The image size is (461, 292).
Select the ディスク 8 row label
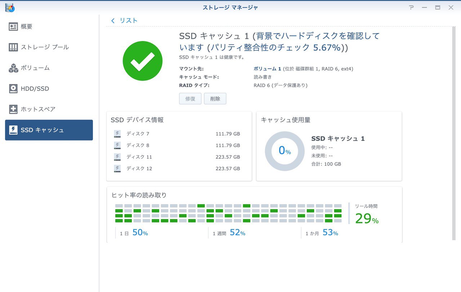(x=138, y=145)
